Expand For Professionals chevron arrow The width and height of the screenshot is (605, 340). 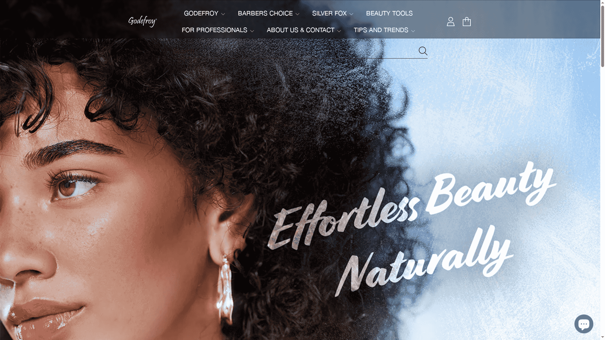(x=252, y=31)
